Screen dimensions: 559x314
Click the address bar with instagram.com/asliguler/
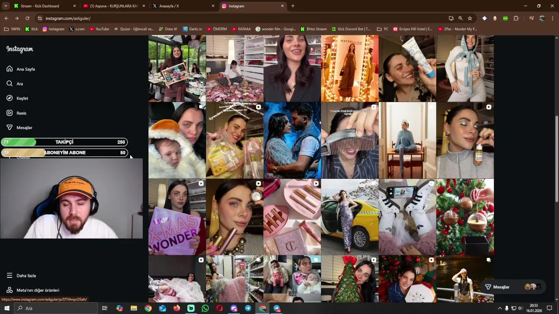(x=245, y=18)
